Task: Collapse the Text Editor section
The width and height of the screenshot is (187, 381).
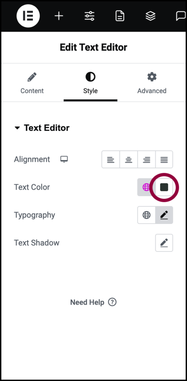Action: pyautogui.click(x=17, y=128)
